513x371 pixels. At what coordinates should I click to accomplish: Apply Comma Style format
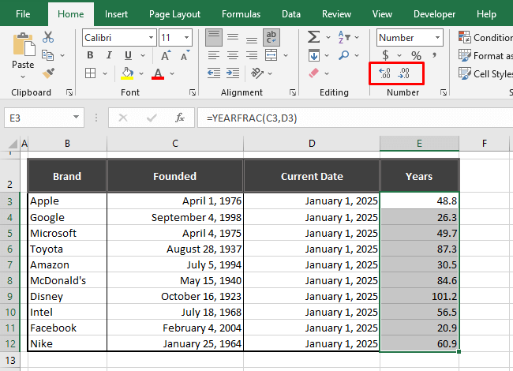tap(435, 55)
